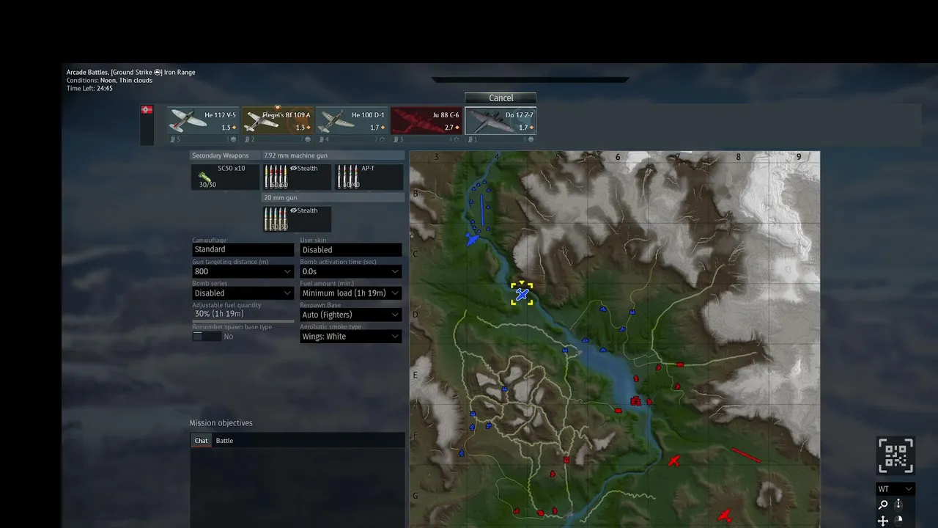Click the Mission objectives heading
This screenshot has height=528, width=938.
point(221,423)
